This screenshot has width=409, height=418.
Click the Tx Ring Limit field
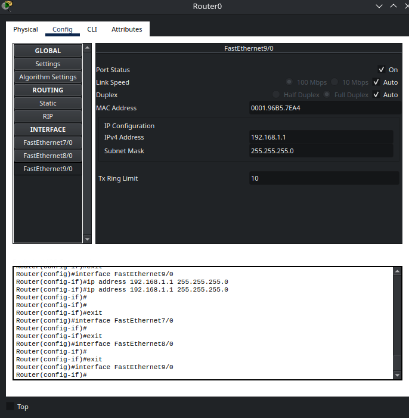324,178
